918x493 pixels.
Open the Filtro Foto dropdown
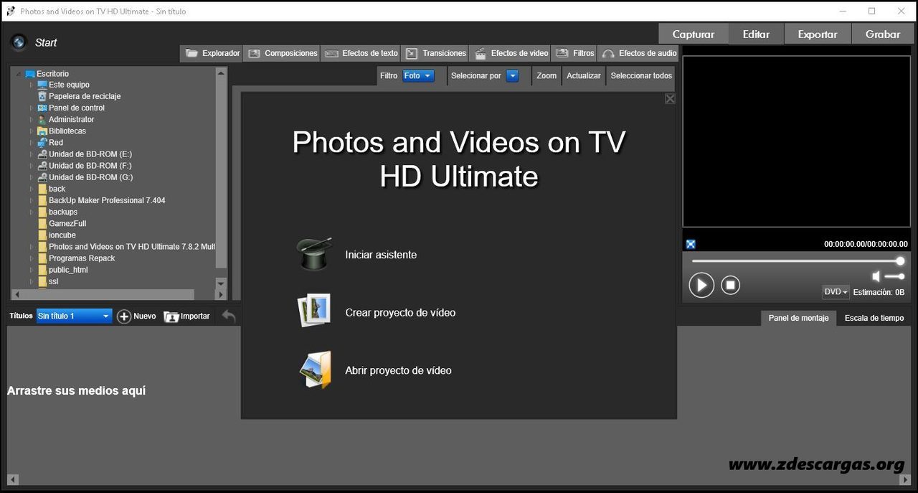click(418, 75)
